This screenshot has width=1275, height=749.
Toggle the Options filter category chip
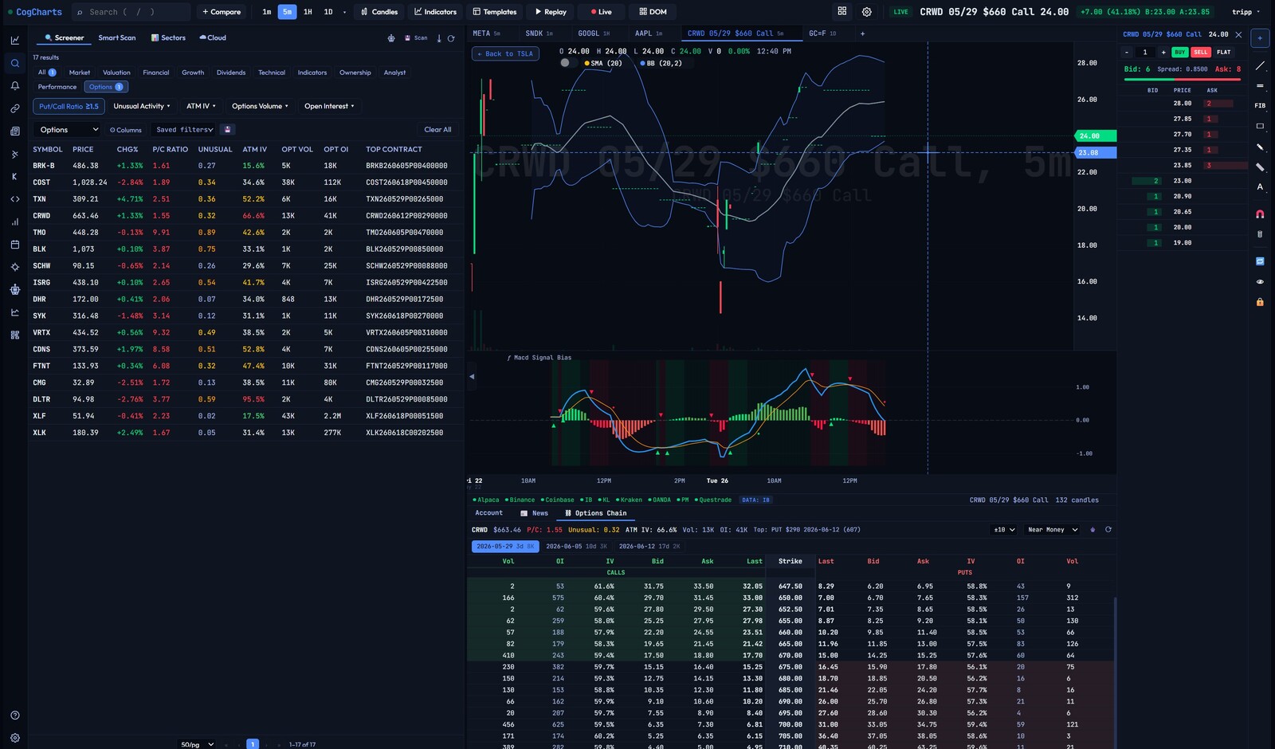pyautogui.click(x=106, y=87)
